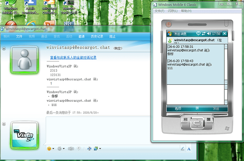Click the wink animation icon
The width and height of the screenshot is (244, 161).
59,149
